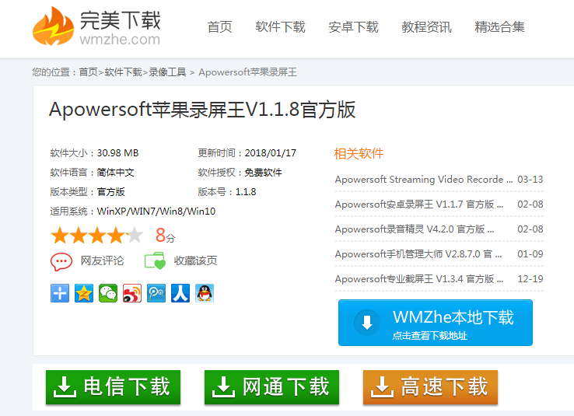The image size is (574, 416).
Task: Open Apowersoft手机管理大师 V2.8.7.0 link
Action: coord(418,254)
